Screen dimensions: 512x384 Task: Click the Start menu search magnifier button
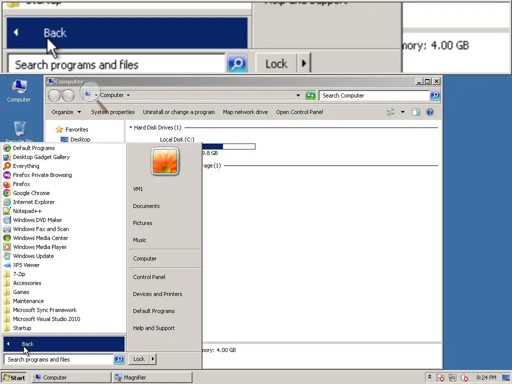tap(119, 359)
